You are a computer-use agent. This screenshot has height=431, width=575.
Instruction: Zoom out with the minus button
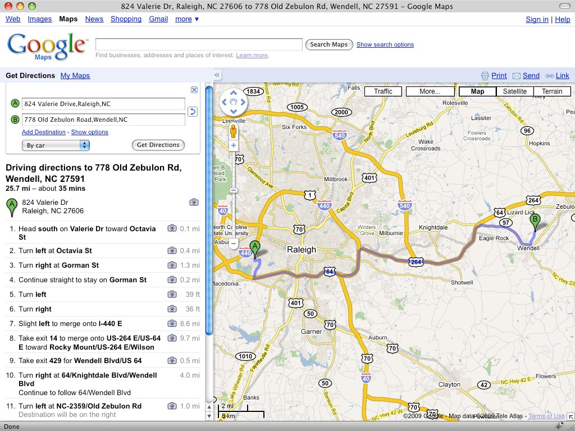coord(233,244)
